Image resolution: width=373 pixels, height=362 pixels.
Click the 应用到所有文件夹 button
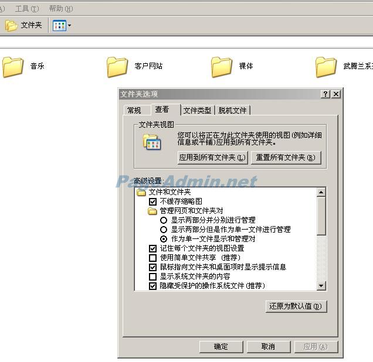[x=212, y=158]
